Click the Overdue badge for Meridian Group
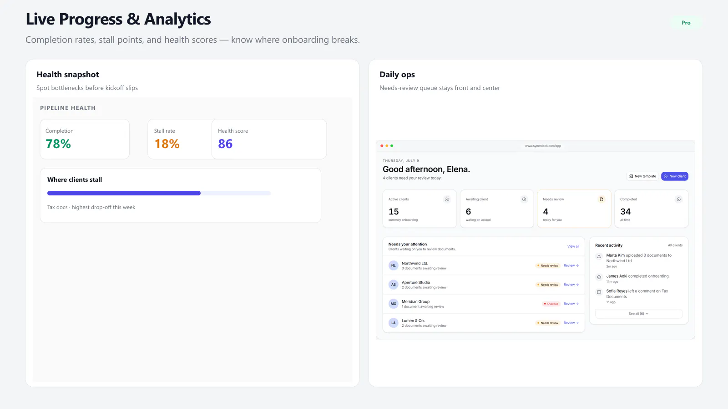This screenshot has width=728, height=409. 551,304
